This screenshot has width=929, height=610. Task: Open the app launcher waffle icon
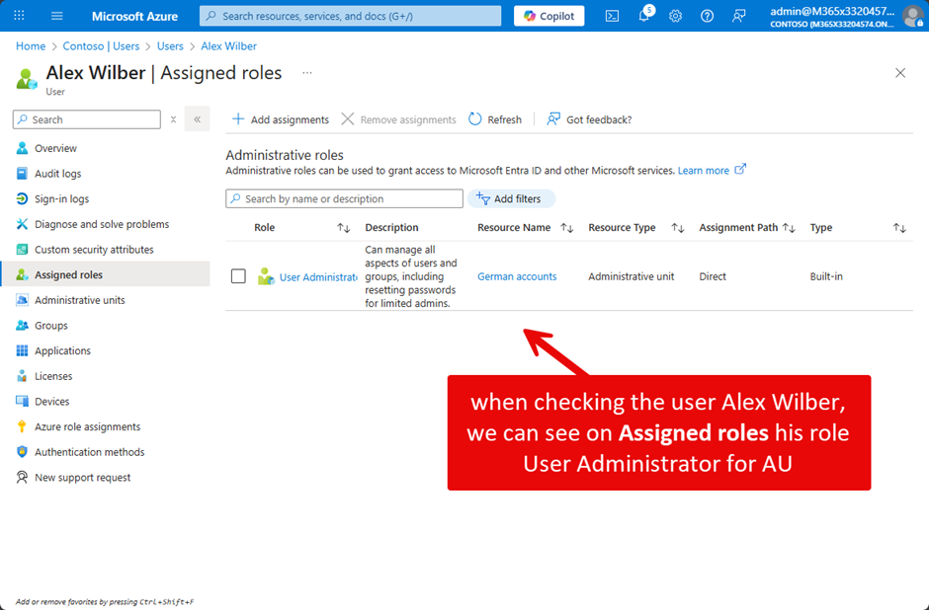pos(19,16)
